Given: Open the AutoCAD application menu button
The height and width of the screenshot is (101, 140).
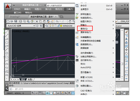Looking at the screenshot, I should coord(8,7).
